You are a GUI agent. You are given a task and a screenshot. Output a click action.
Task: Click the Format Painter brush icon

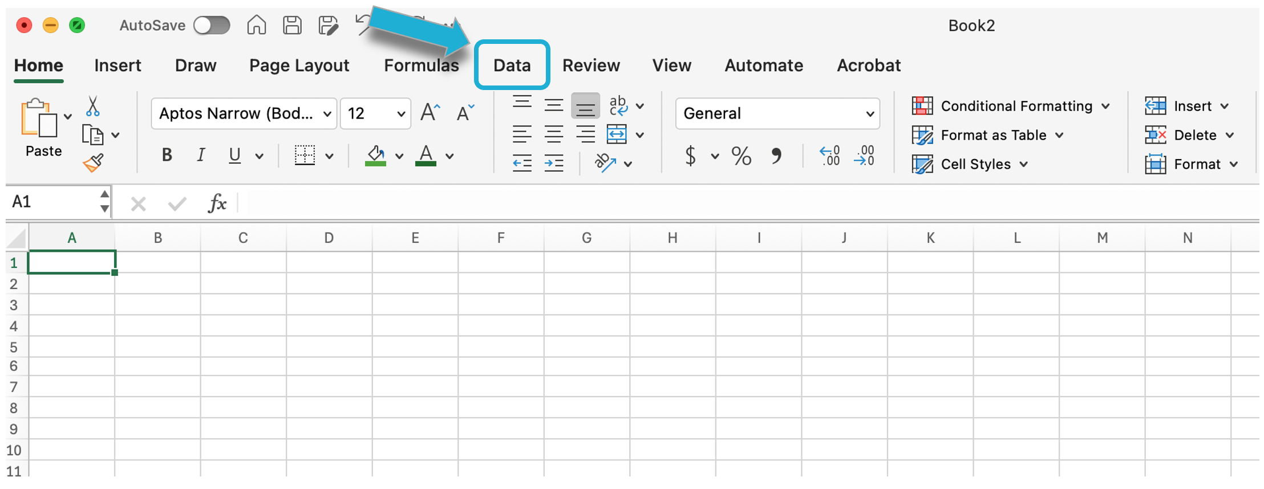pos(93,164)
